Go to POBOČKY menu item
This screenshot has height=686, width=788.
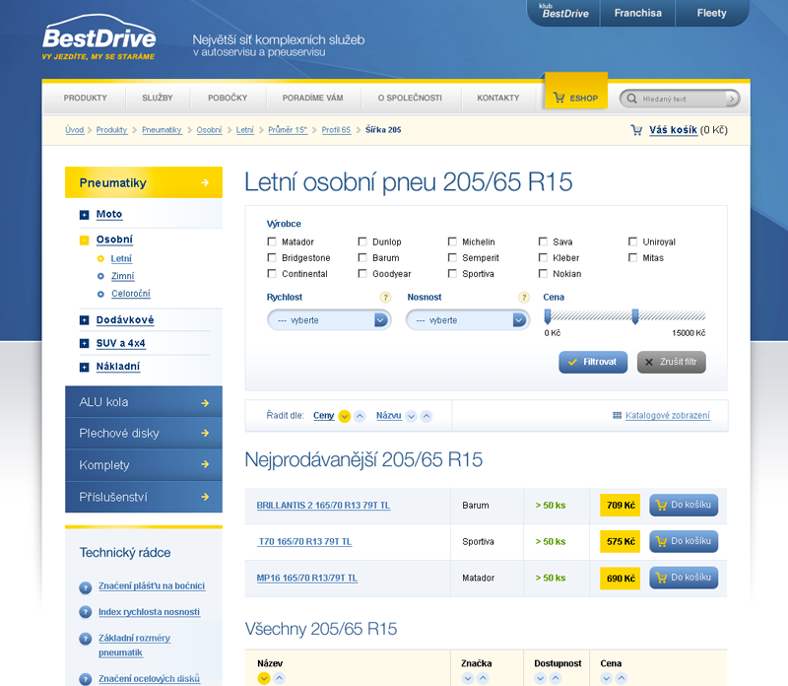tap(228, 98)
